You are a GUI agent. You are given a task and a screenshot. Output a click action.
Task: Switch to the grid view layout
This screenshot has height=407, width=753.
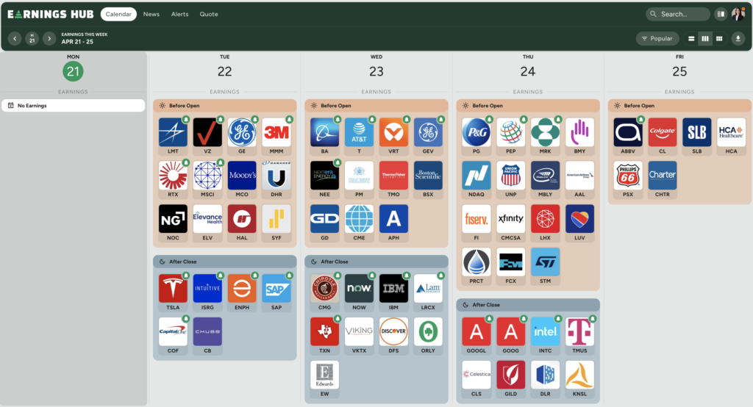pyautogui.click(x=719, y=38)
